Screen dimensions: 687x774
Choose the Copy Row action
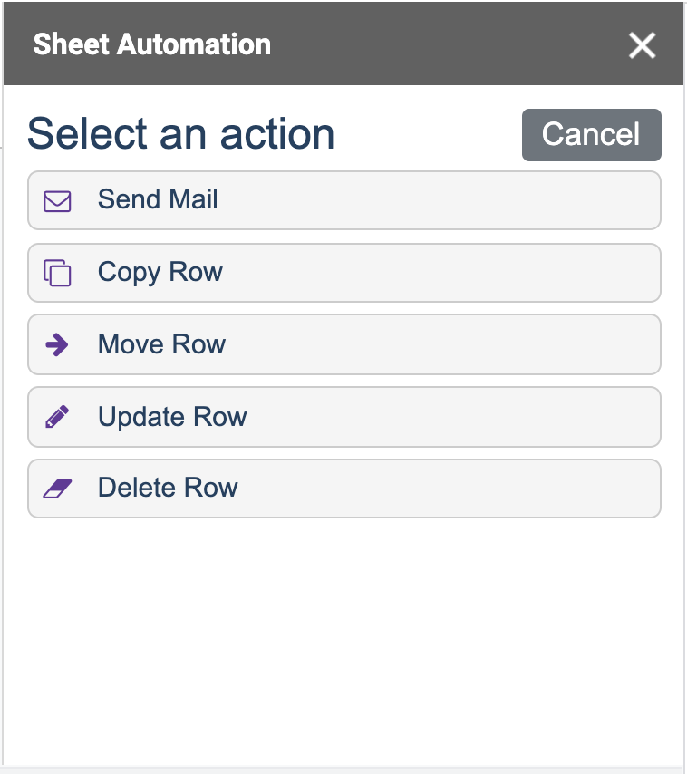[344, 273]
